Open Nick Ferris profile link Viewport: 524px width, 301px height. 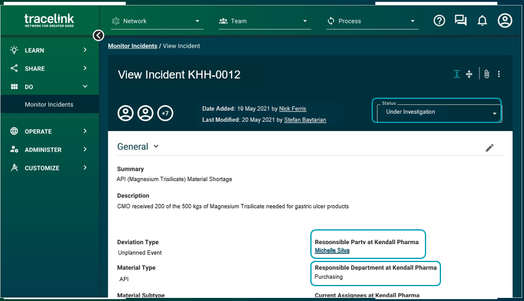tap(292, 109)
